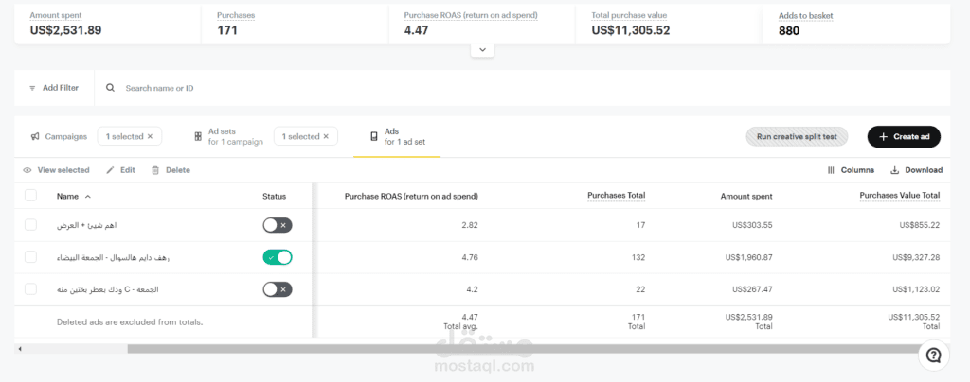Click the Ad sets grid icon
The height and width of the screenshot is (382, 970).
tap(198, 136)
